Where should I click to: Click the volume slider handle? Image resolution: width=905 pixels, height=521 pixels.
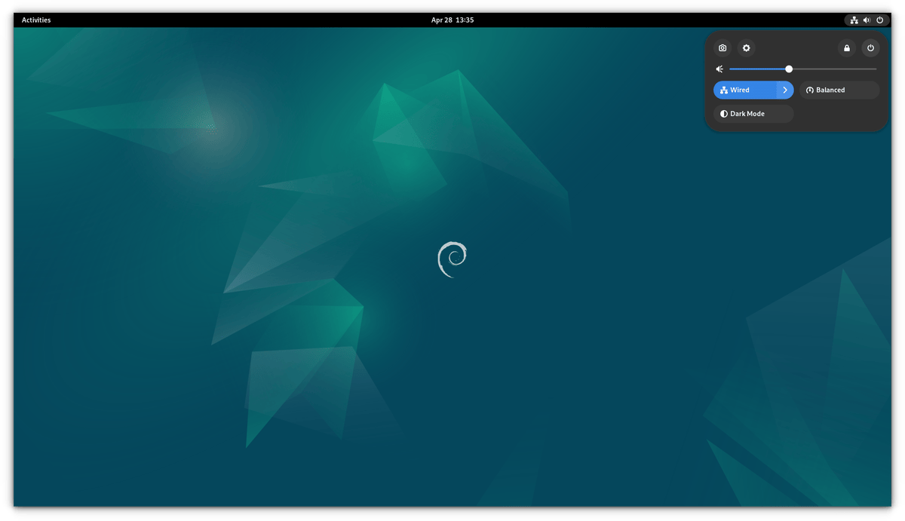[x=789, y=69]
